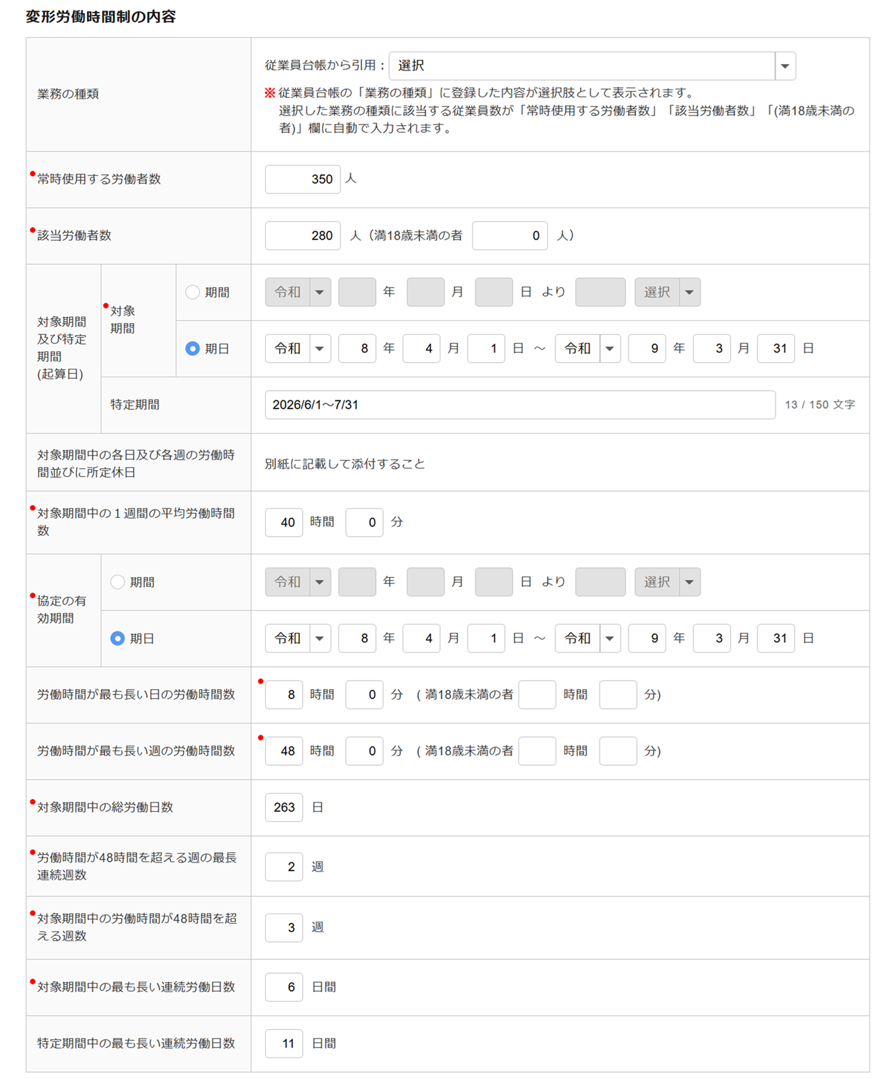Click the 総労働日数 field showing 263

(284, 808)
